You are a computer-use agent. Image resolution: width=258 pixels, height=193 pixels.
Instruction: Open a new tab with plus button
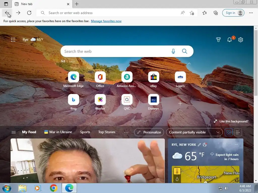[77, 4]
